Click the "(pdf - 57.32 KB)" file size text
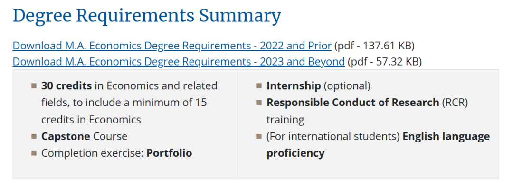 point(384,61)
